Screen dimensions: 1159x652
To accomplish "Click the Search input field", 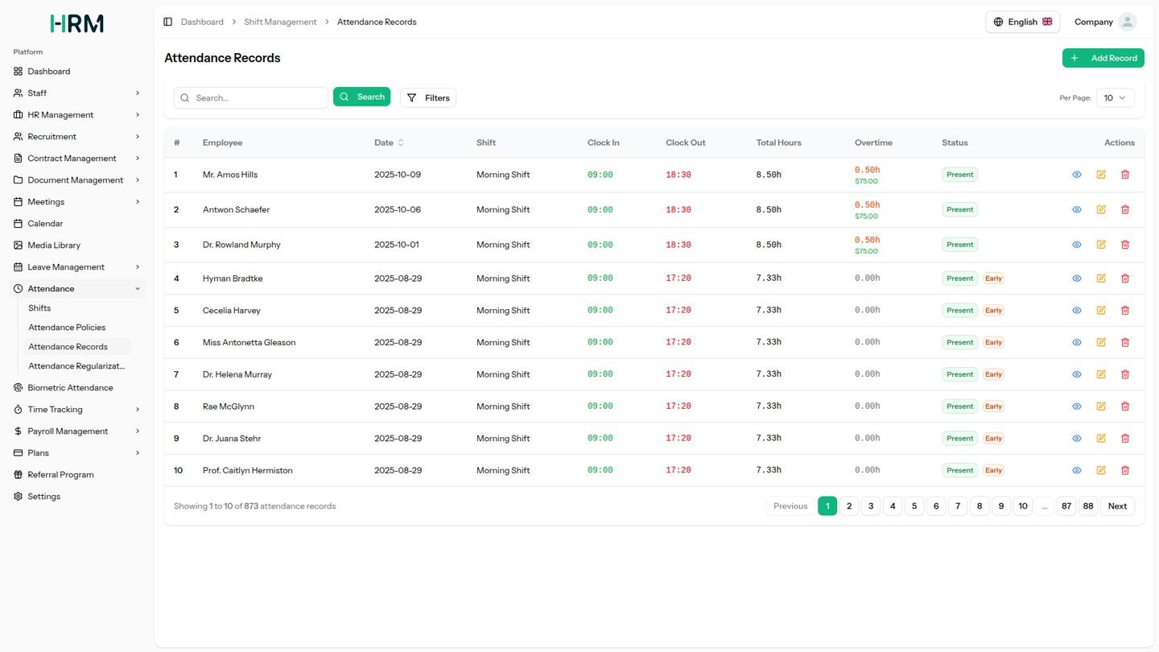I will [251, 98].
